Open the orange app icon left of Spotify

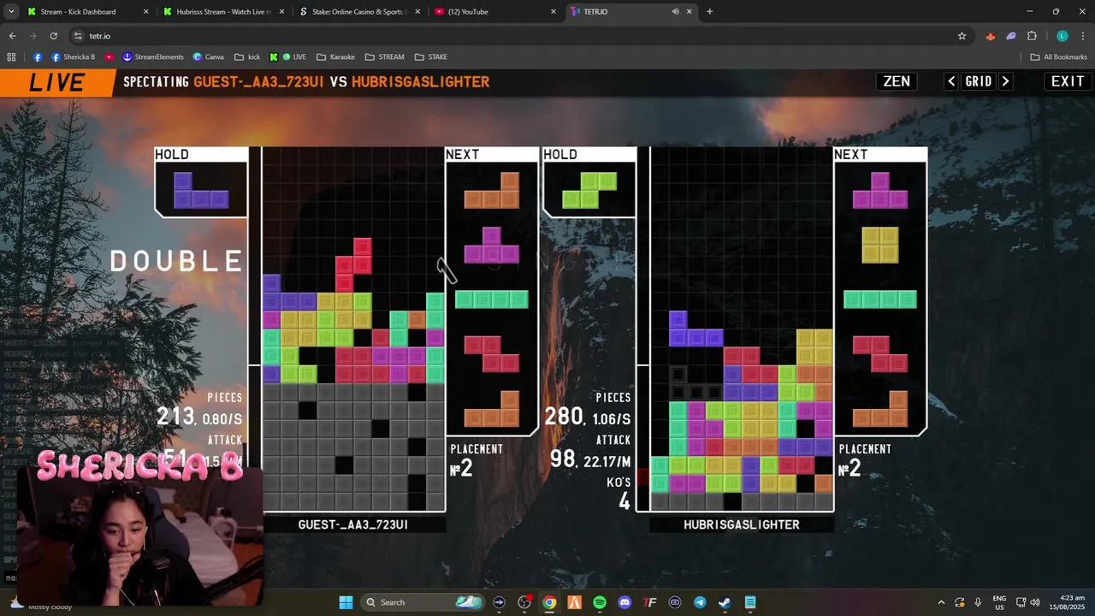pos(575,602)
